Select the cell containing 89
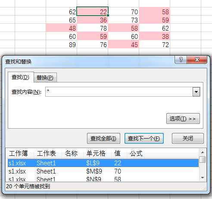Image resolution: width=212 pixels, height=199 pixels. (x=62, y=44)
